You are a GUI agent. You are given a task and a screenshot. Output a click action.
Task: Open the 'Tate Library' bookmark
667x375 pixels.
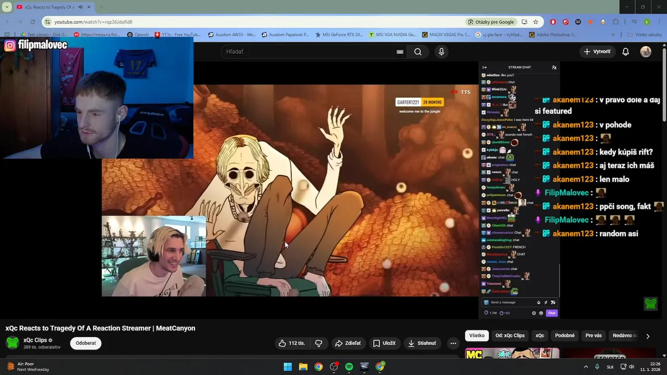[x=44, y=35]
